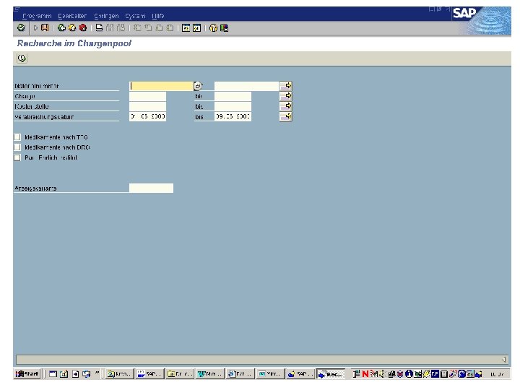Click the Charge bis field
Viewport: 520px width, 390px height.
tap(233, 96)
